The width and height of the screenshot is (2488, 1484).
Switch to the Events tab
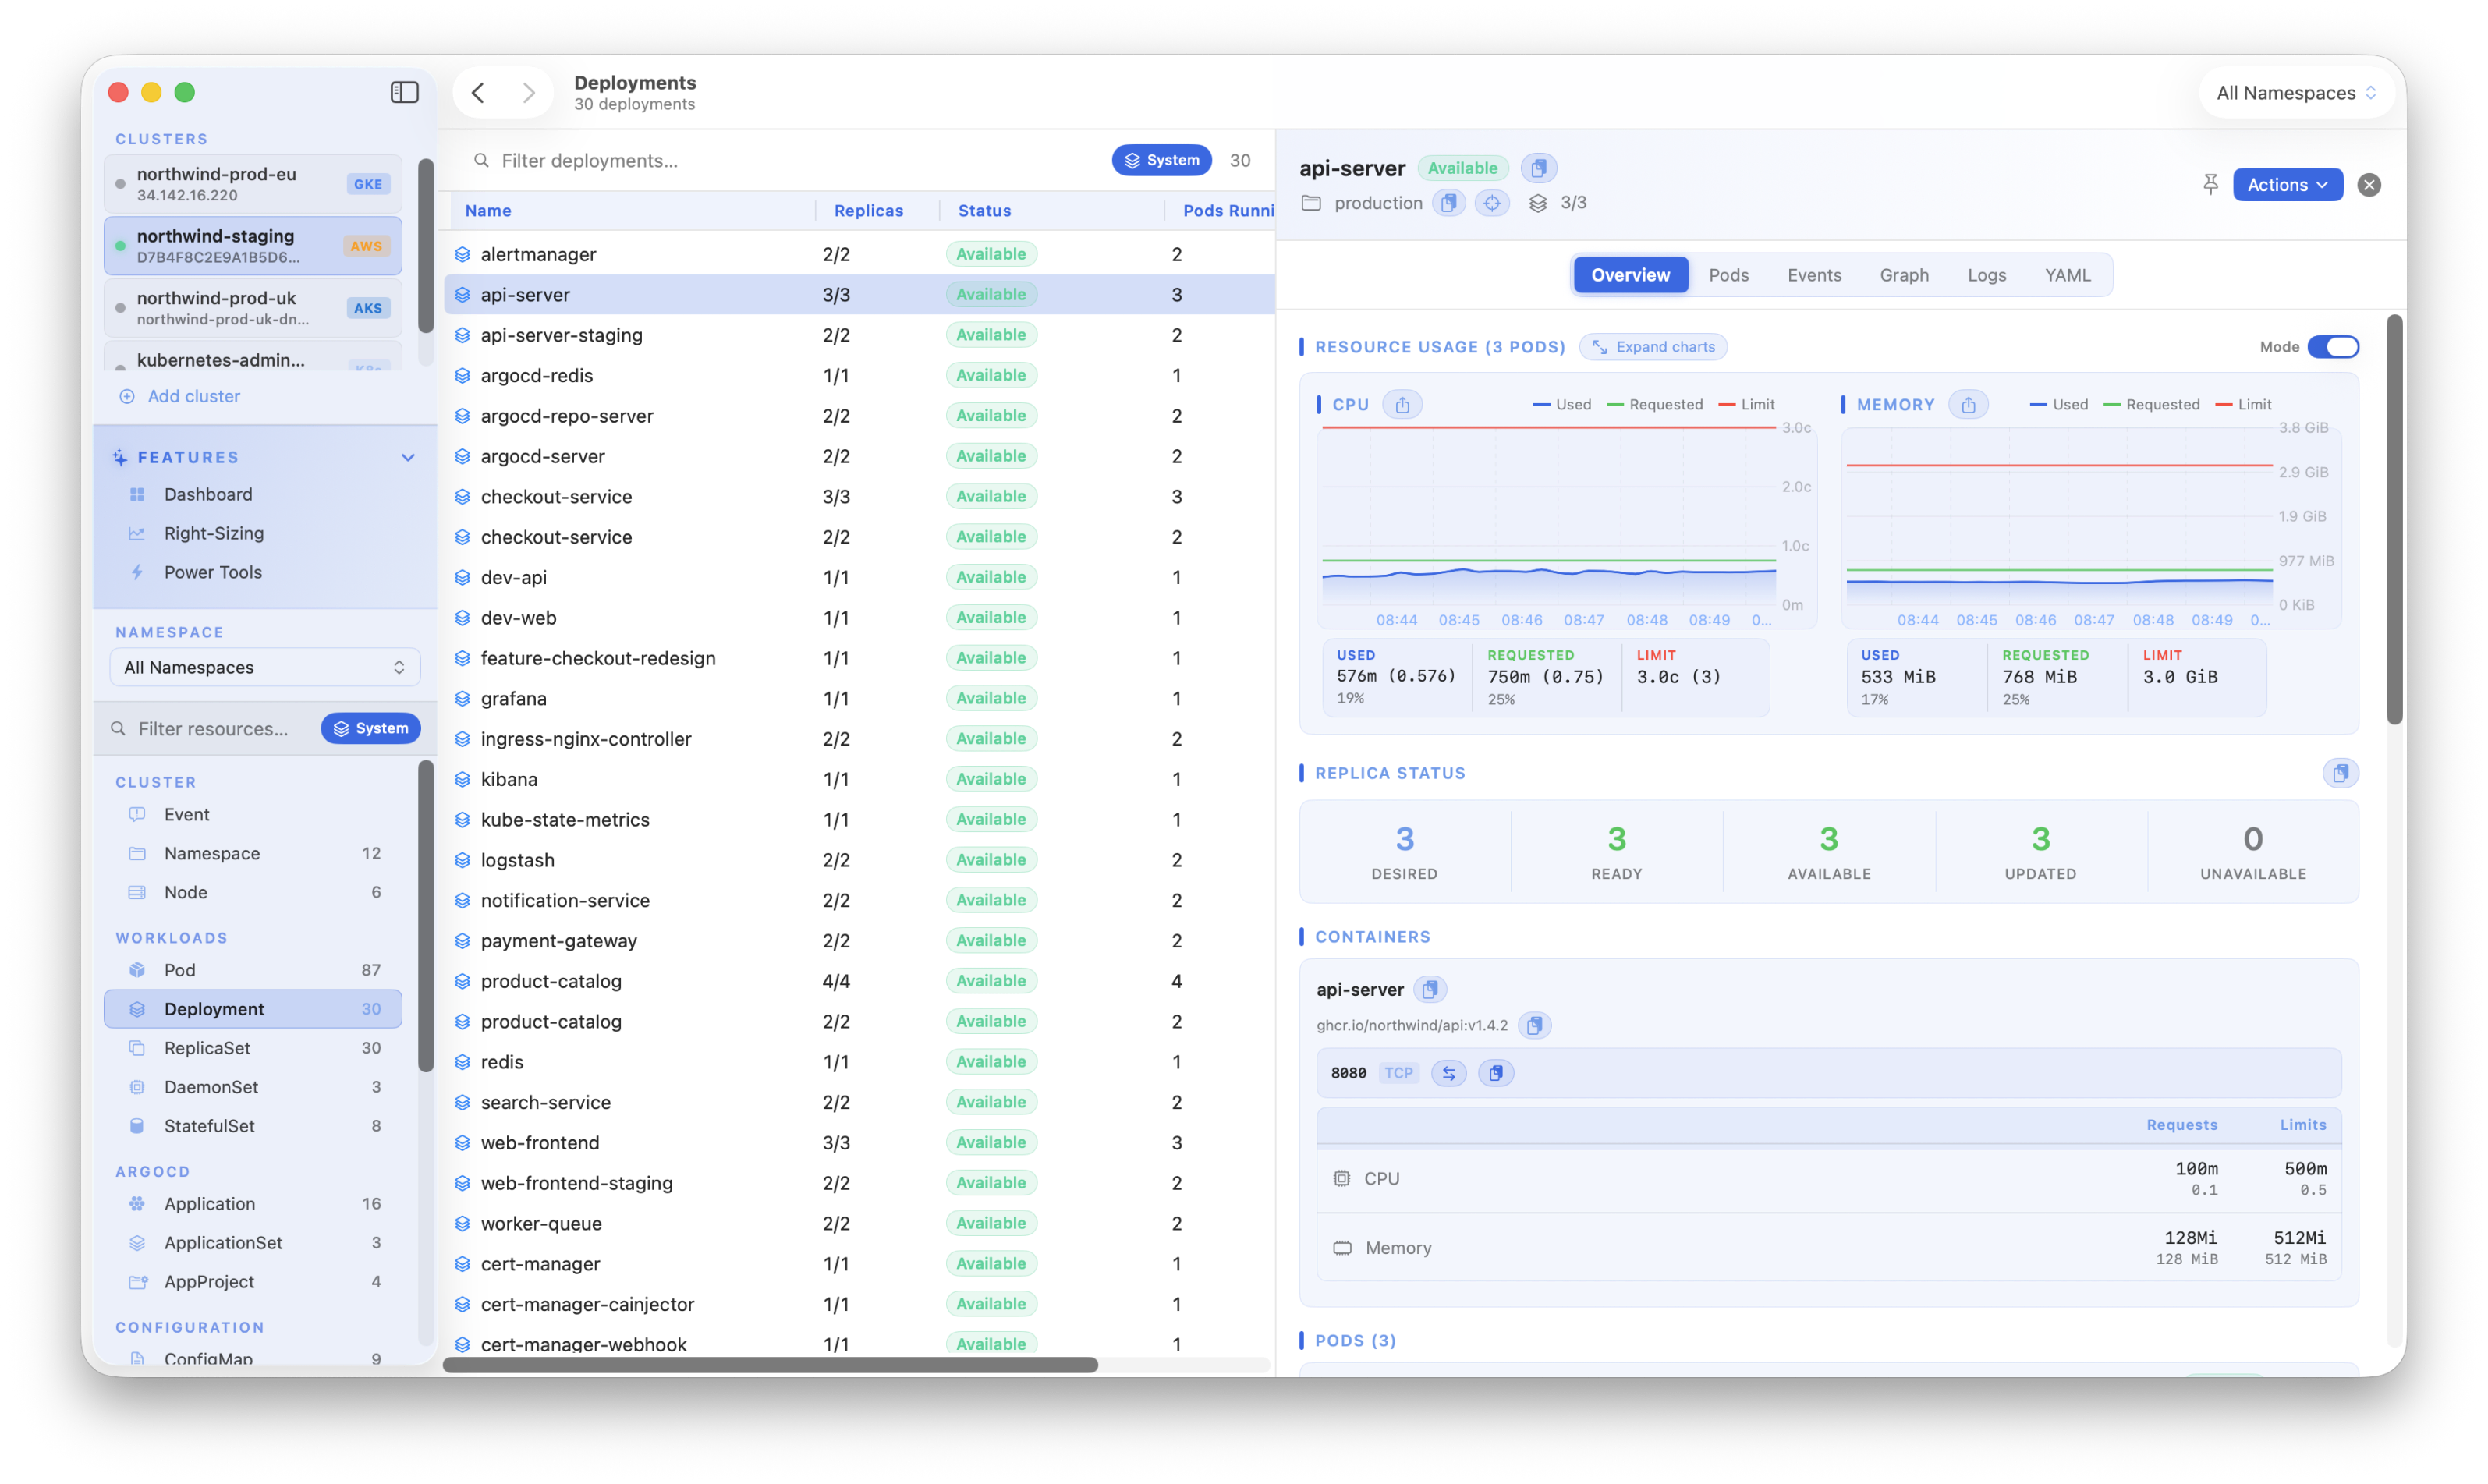[x=1814, y=275]
